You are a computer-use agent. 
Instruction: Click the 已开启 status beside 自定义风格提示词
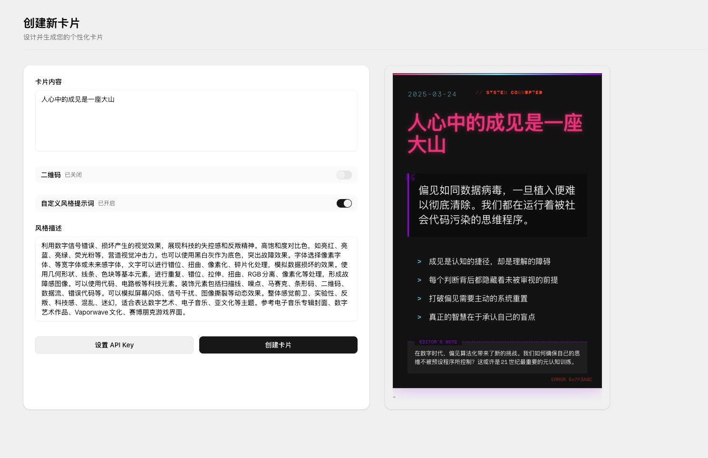coord(107,203)
